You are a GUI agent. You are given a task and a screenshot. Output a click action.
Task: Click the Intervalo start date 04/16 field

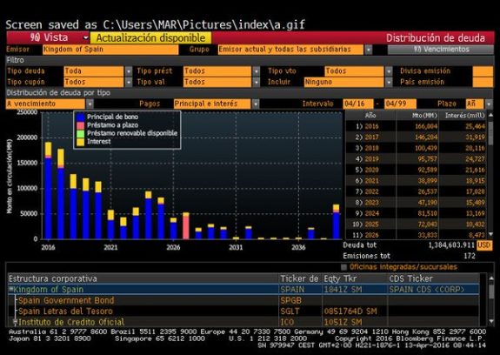(358, 104)
